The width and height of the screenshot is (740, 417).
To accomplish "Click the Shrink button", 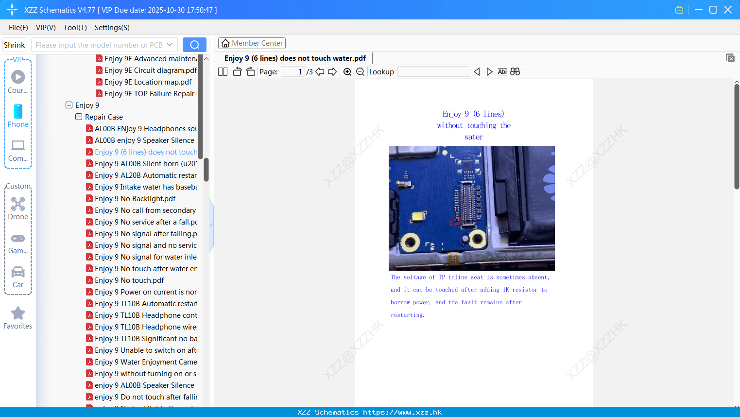I will point(15,45).
